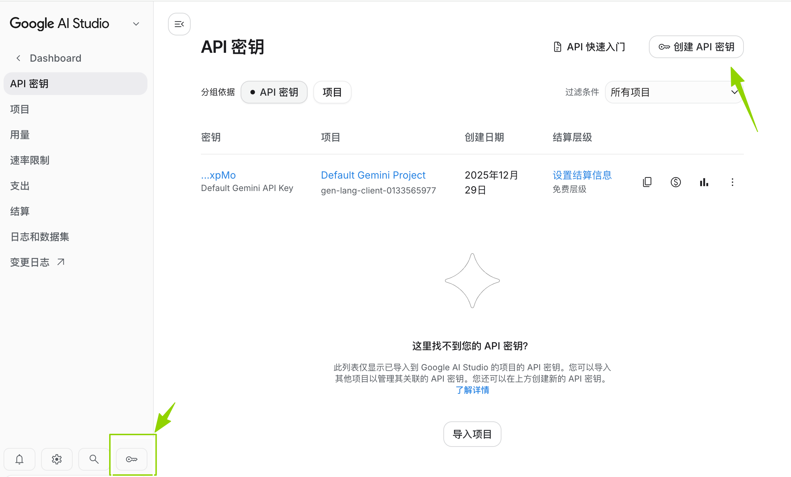The image size is (791, 477).
Task: View usage chart icon for ...xpMo key
Action: [x=704, y=182]
